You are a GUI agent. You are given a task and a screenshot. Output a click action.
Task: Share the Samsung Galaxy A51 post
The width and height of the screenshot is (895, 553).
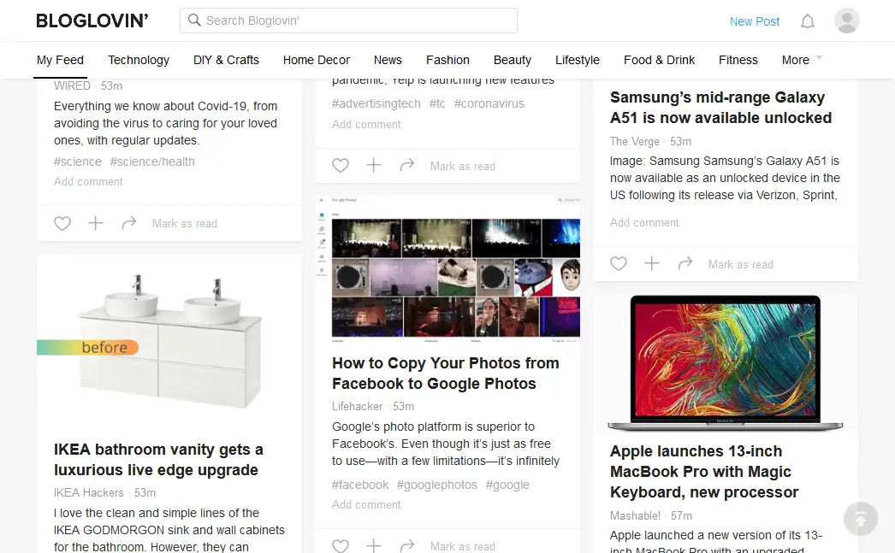point(685,263)
